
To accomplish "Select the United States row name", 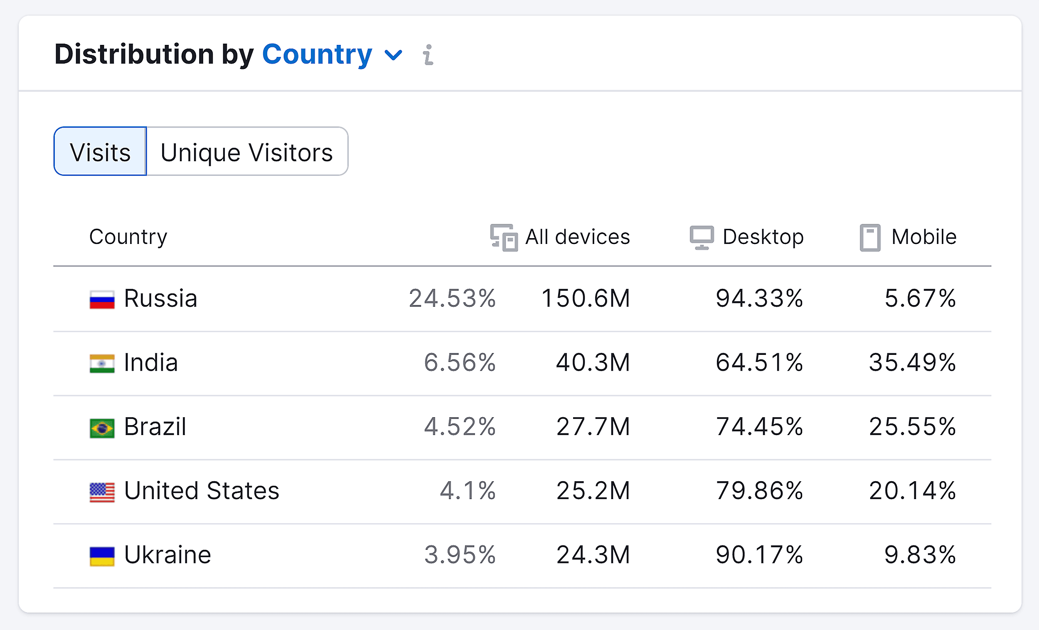I will (x=202, y=491).
